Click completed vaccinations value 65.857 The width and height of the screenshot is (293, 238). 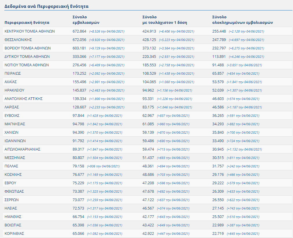pos(218,74)
